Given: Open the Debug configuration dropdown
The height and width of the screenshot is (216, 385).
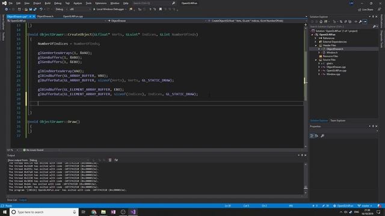Looking at the screenshot, I should point(61,10).
